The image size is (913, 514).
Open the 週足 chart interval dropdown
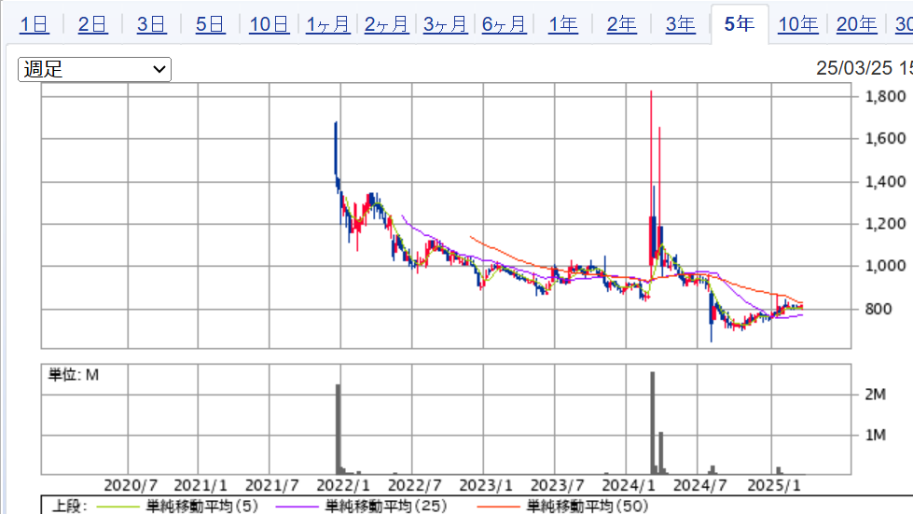pyautogui.click(x=94, y=69)
